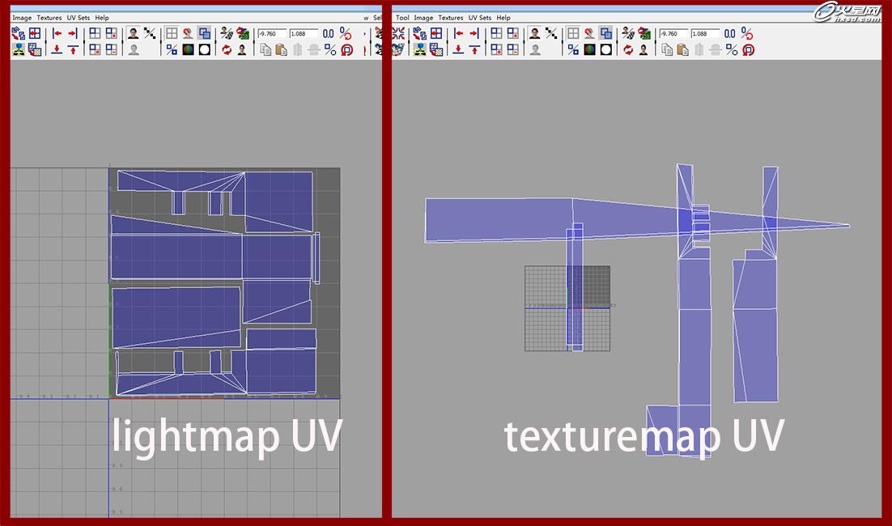Open the Help menu in the lightmap panel
Viewport: 892px width, 526px height.
(102, 17)
